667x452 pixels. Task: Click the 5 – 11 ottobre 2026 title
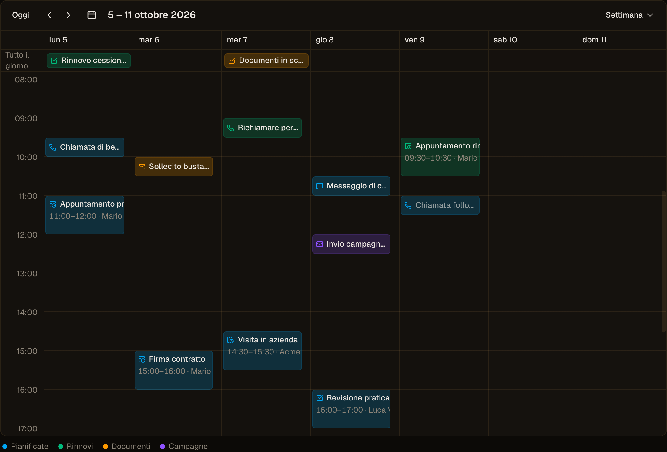[152, 15]
